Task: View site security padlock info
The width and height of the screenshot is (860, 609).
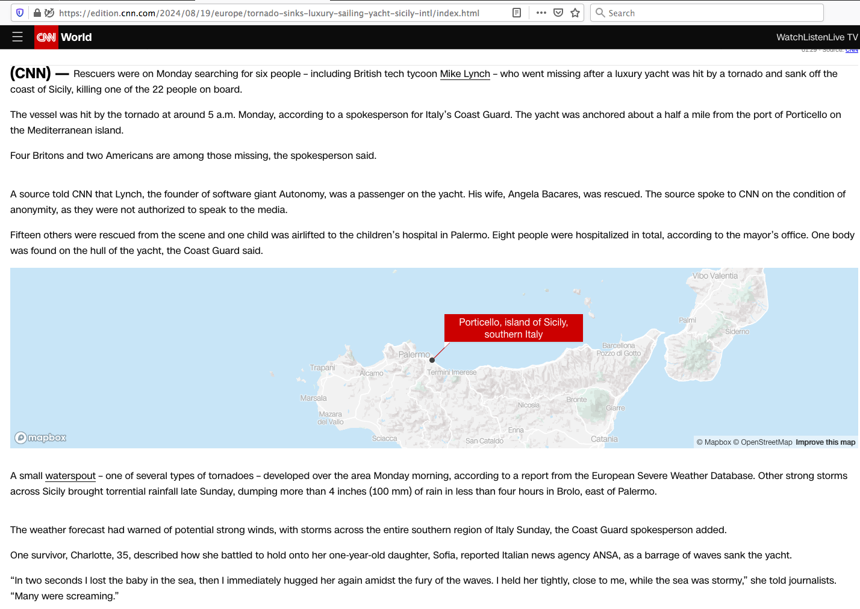Action: pyautogui.click(x=37, y=13)
